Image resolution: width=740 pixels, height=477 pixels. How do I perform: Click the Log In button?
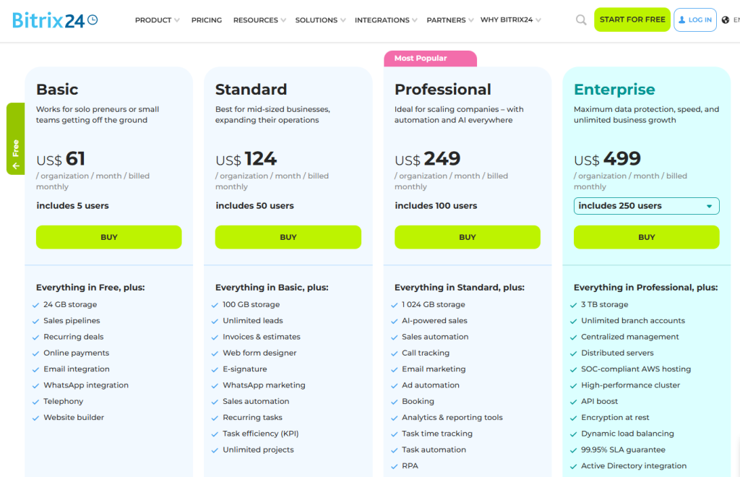point(694,20)
